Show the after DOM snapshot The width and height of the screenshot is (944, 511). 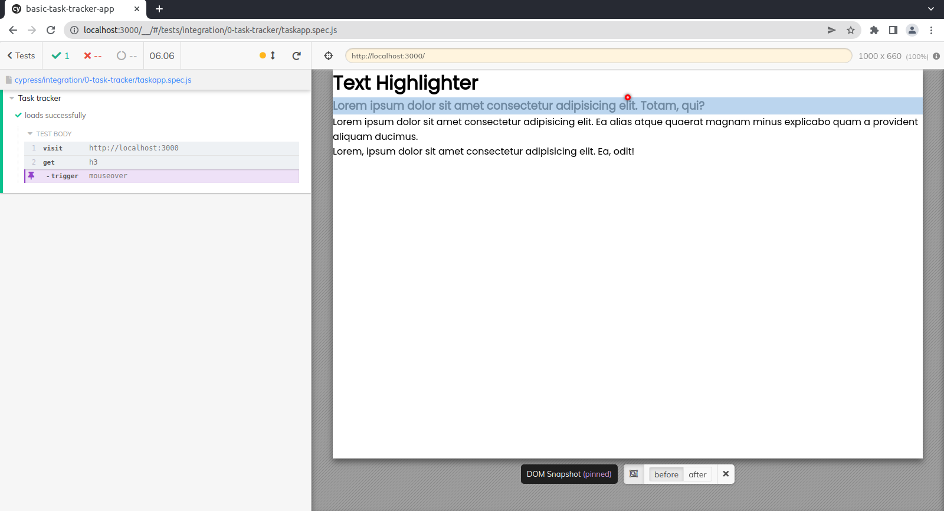pos(697,474)
